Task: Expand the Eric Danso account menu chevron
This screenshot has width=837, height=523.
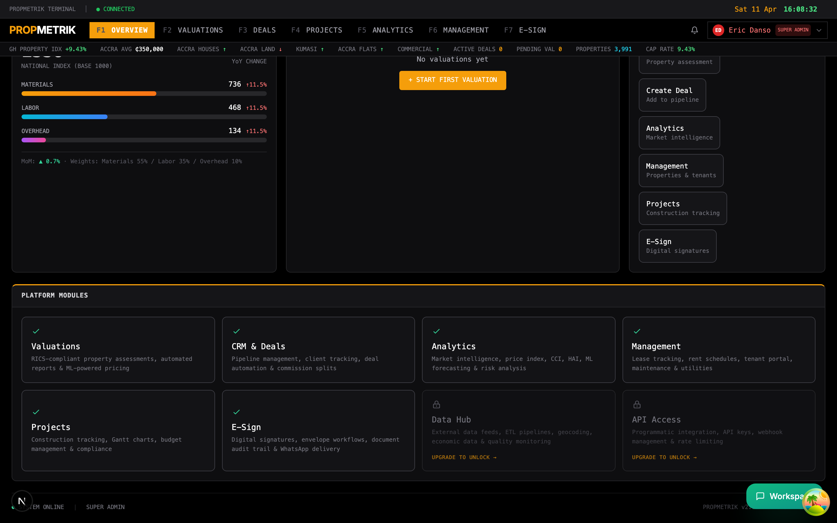Action: (819, 30)
